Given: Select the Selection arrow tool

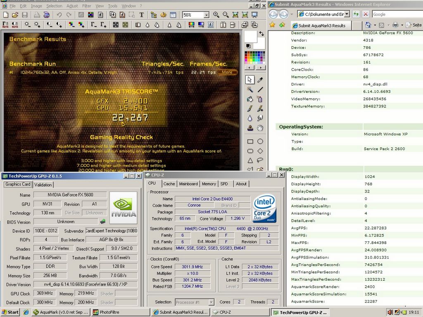Looking at the screenshot, I should pos(250,80).
